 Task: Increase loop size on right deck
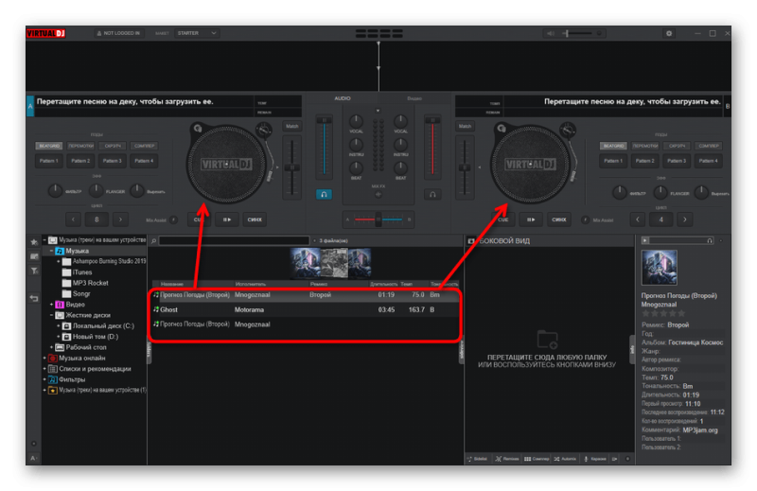(684, 219)
